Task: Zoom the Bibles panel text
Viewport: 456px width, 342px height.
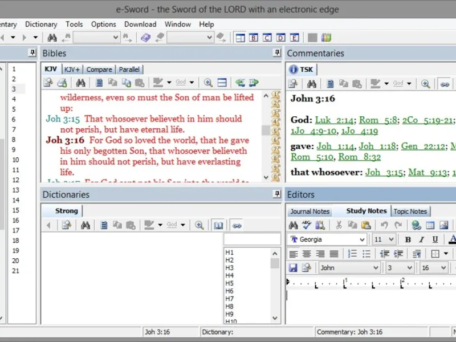Action: [208, 83]
